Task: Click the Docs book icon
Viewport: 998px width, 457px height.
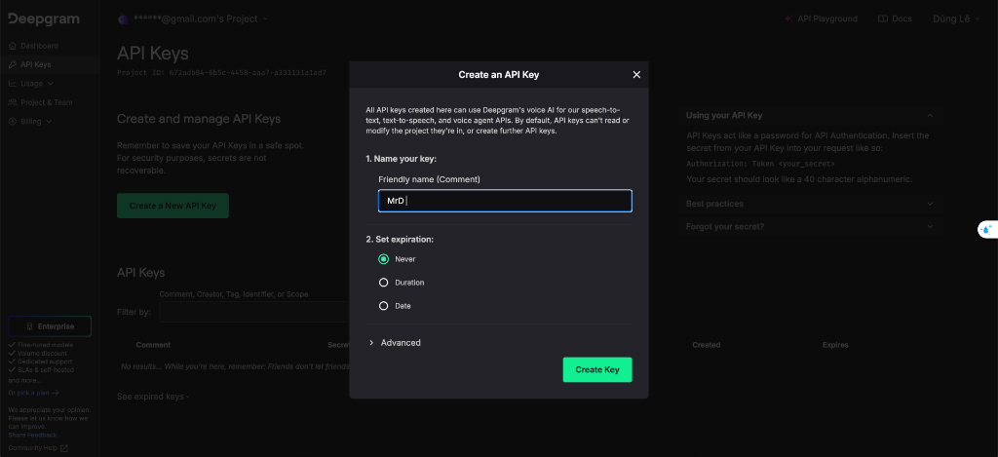Action: pos(883,19)
